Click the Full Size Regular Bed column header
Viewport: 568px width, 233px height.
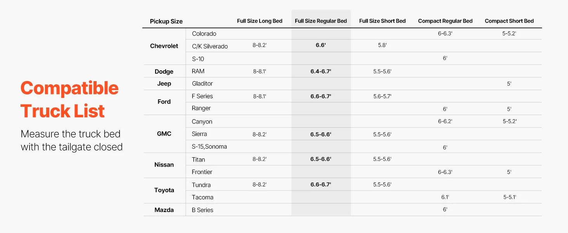[x=321, y=21]
